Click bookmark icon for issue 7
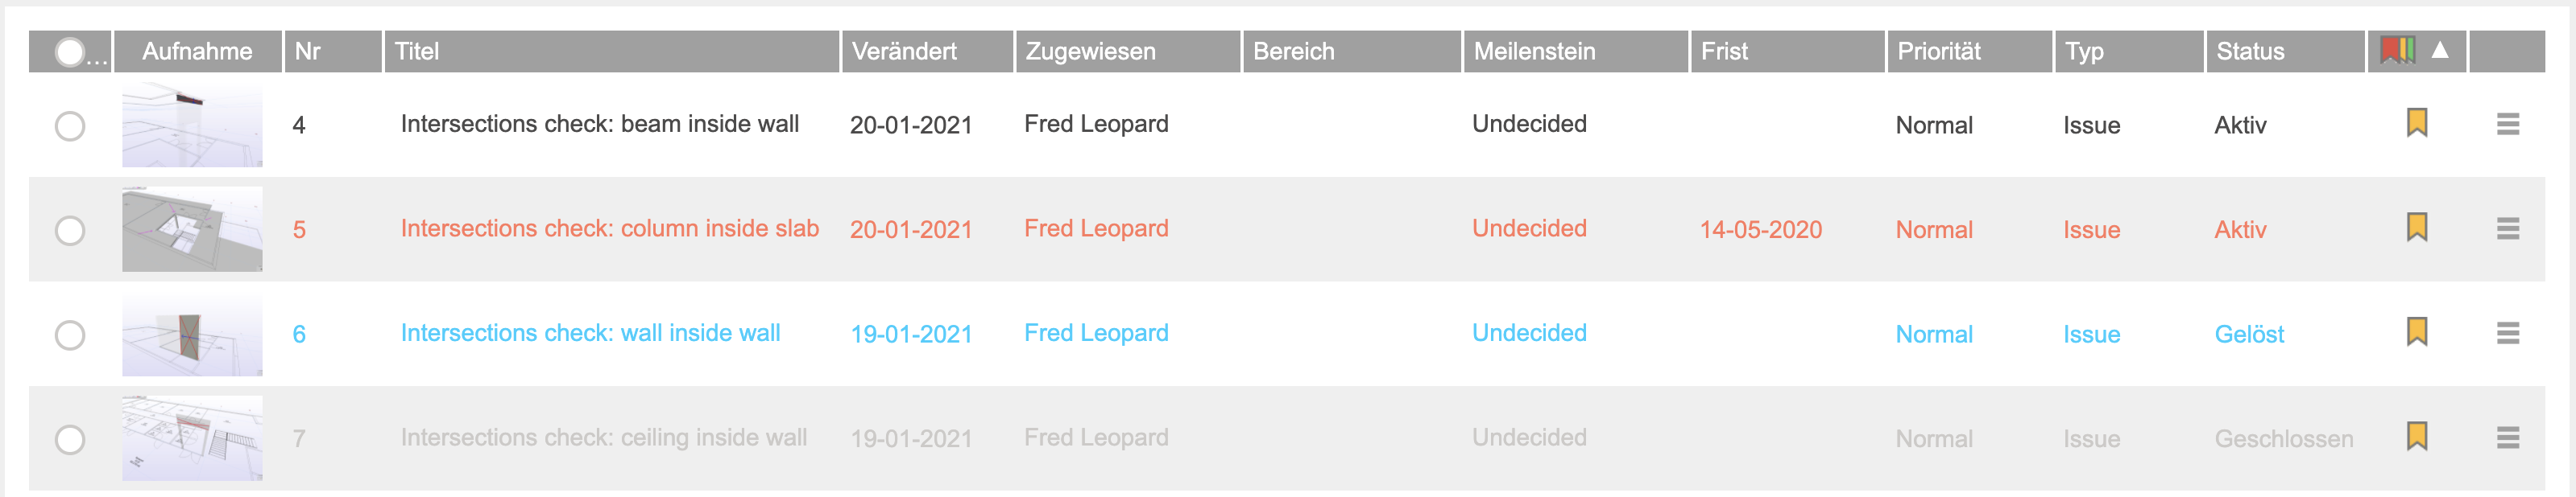The width and height of the screenshot is (2576, 497). [2416, 436]
